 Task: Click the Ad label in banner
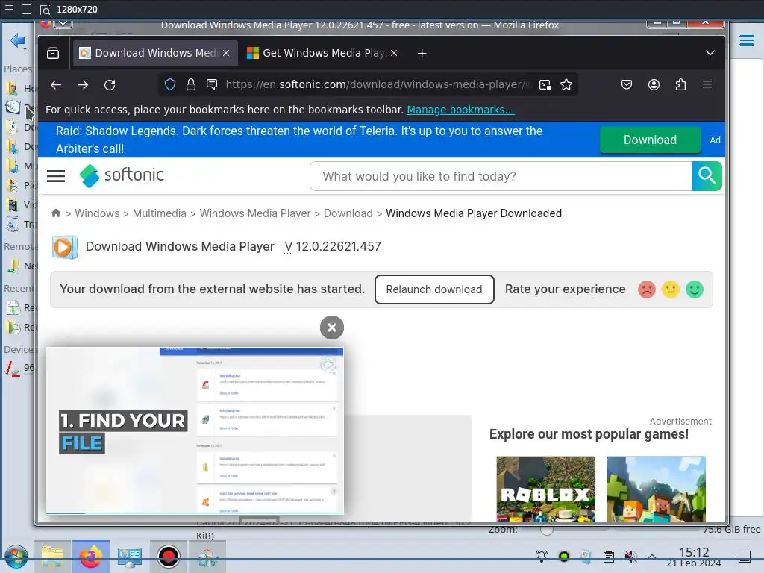click(715, 140)
